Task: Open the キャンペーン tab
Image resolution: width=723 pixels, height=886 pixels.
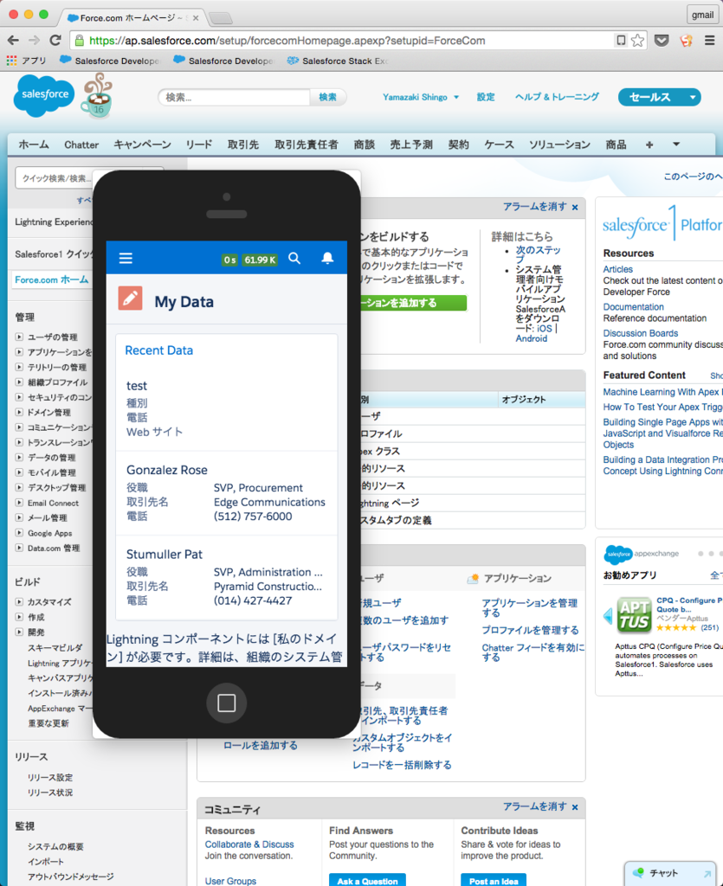Action: [143, 144]
